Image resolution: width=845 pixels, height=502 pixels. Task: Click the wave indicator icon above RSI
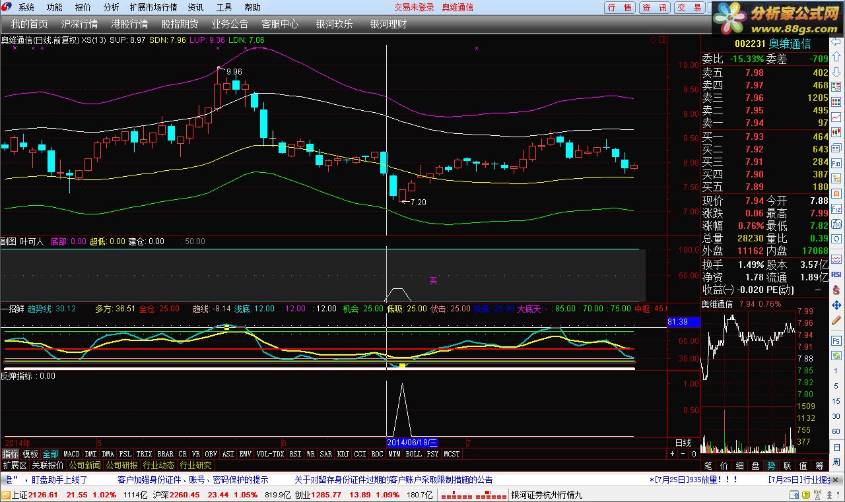(836, 259)
